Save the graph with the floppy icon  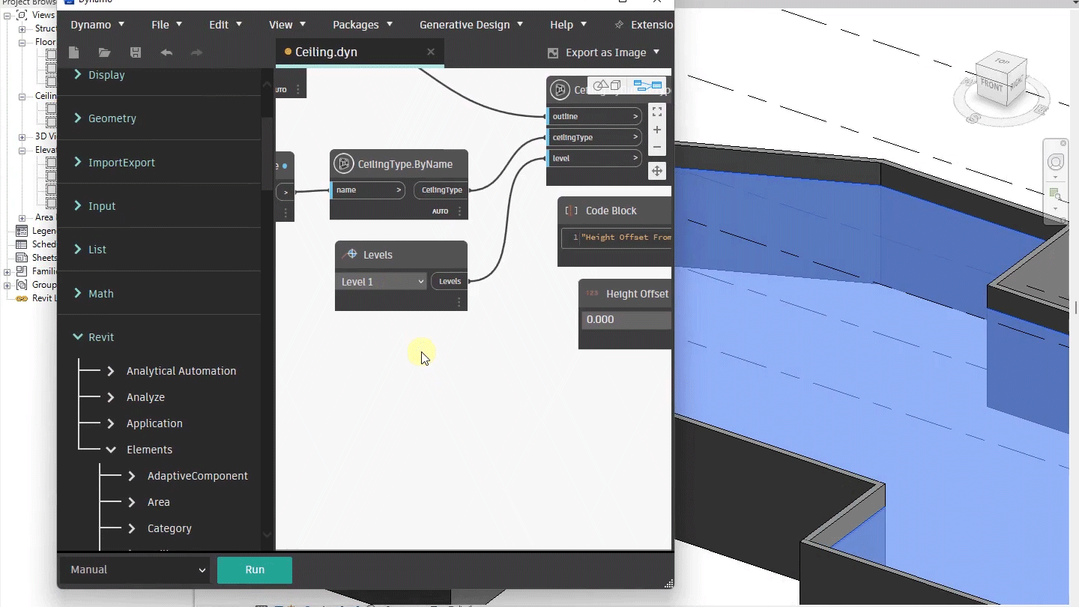[136, 52]
